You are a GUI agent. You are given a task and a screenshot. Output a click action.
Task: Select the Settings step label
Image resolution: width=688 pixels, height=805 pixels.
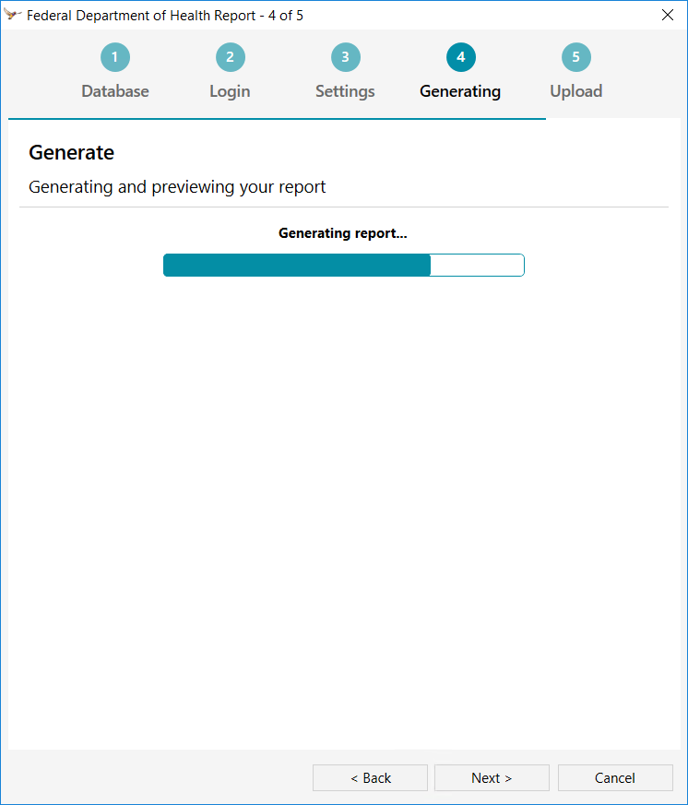point(345,91)
